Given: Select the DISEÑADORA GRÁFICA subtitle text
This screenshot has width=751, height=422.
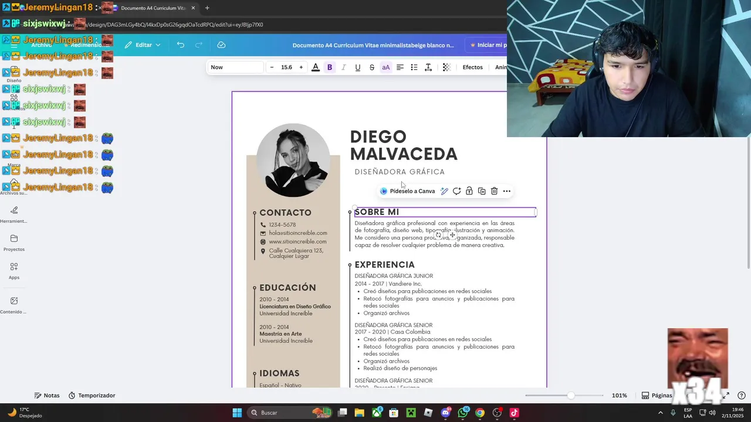Looking at the screenshot, I should pos(400,172).
